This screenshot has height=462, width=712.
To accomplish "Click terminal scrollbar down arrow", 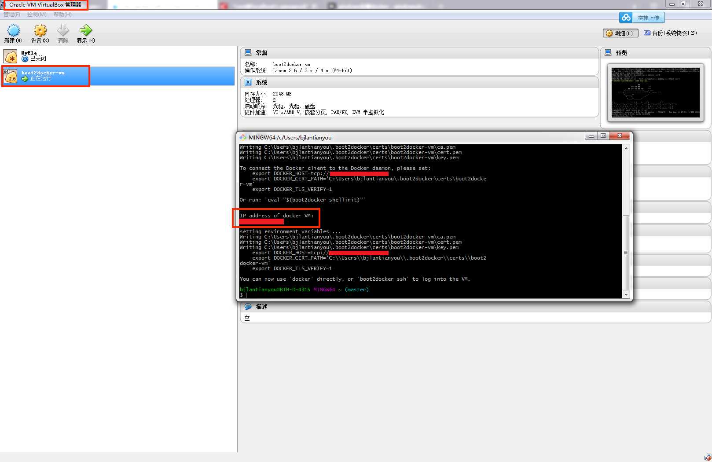I will tap(626, 295).
